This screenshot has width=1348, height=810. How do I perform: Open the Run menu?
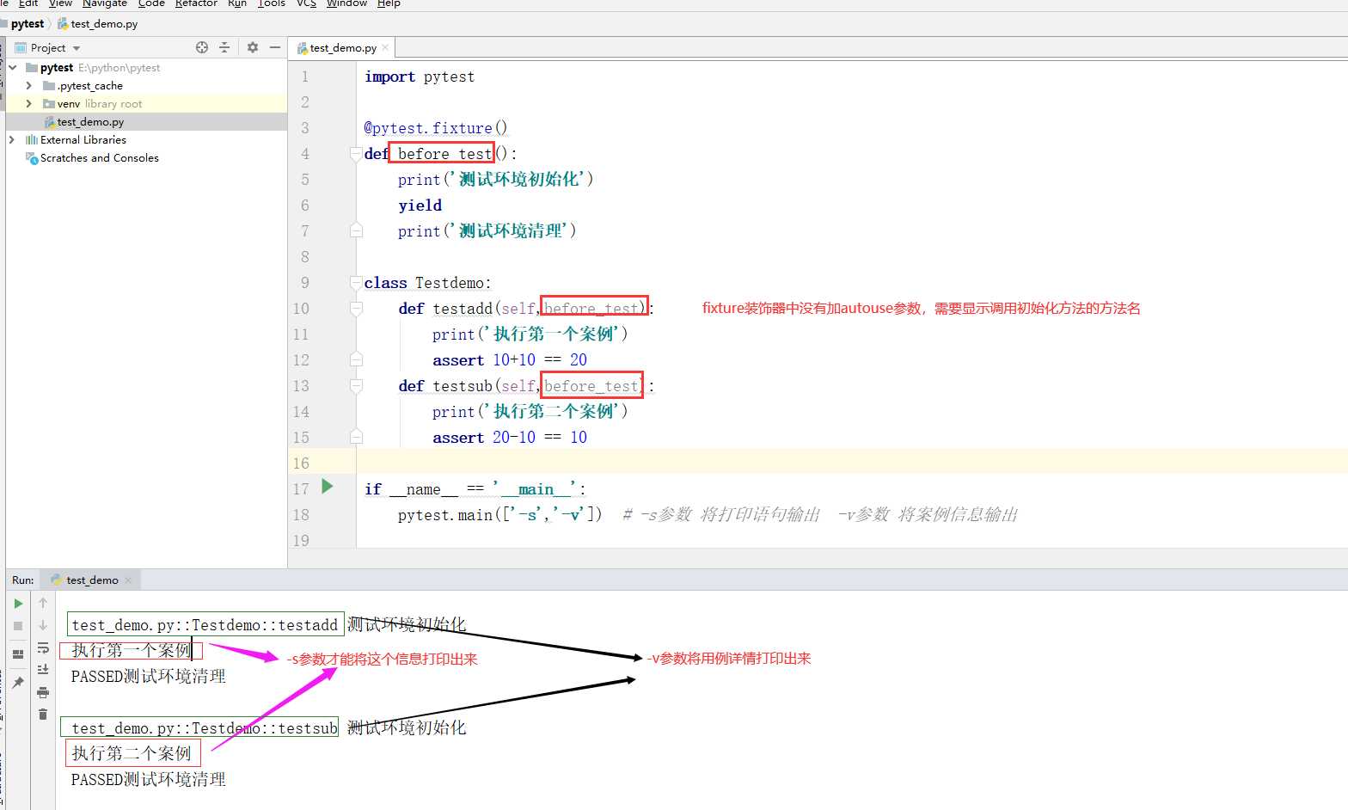click(x=237, y=3)
